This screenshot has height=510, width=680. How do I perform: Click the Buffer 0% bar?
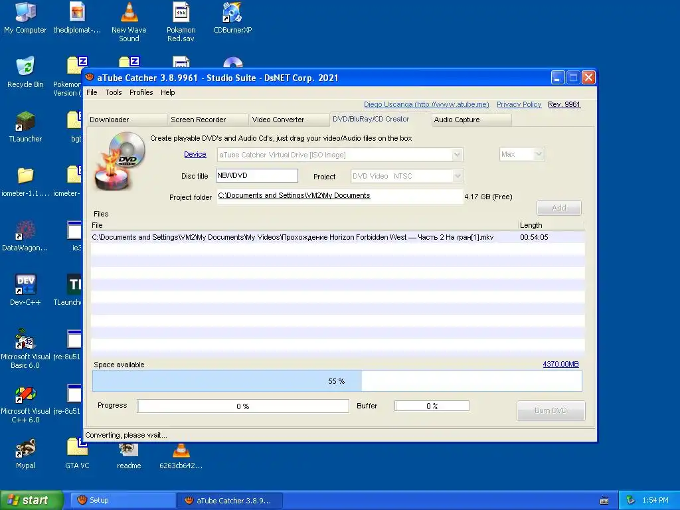pyautogui.click(x=432, y=406)
